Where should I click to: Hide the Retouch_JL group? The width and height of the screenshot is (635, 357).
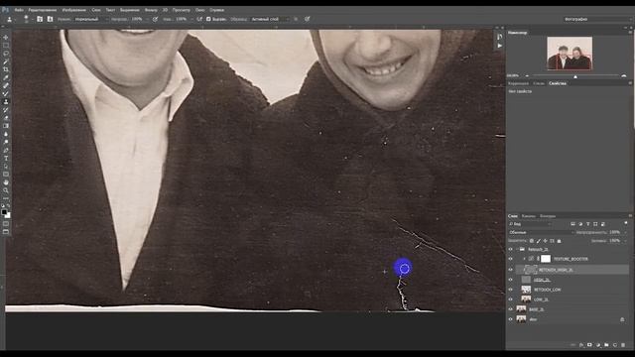511,249
